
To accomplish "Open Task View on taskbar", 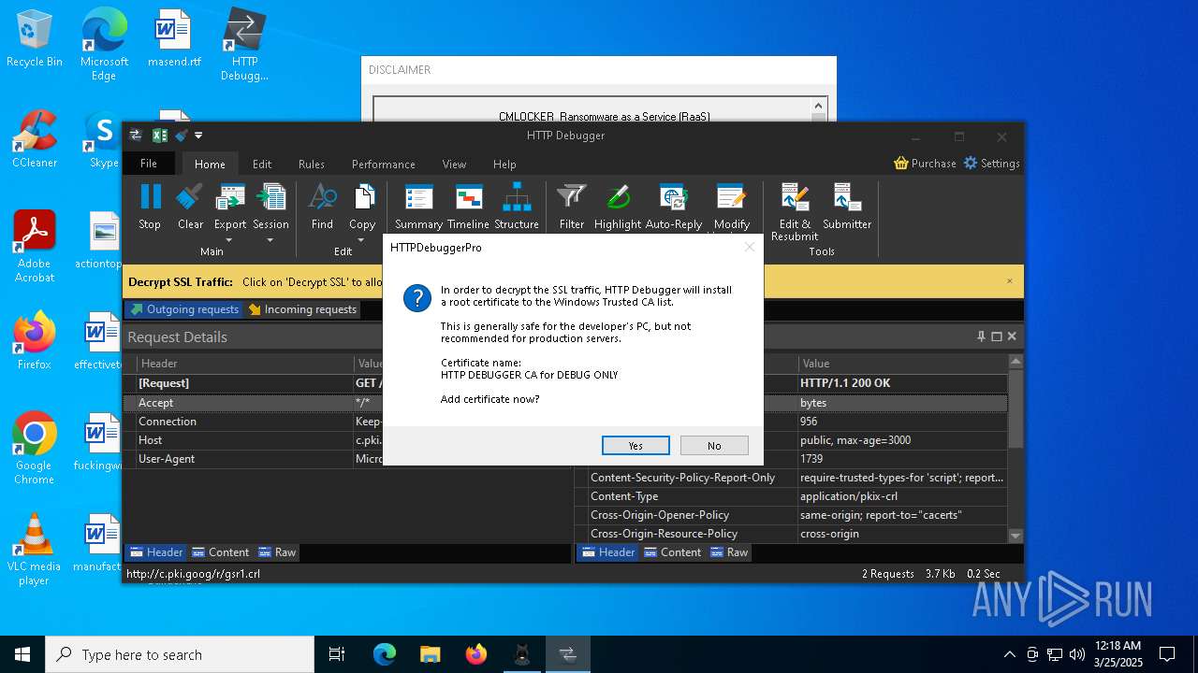I will 337,654.
